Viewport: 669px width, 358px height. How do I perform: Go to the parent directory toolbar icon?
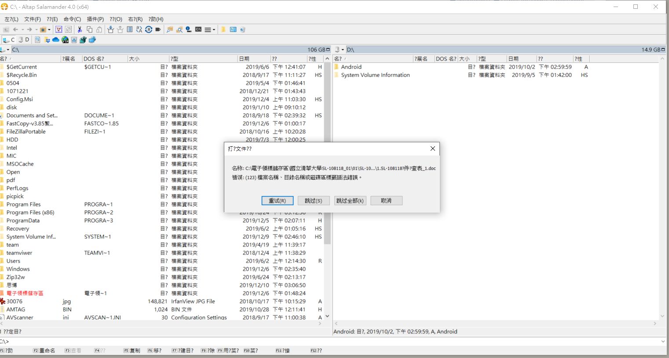click(x=6, y=29)
